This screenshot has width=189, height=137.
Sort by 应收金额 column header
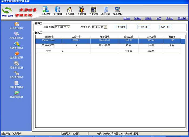click(129, 37)
